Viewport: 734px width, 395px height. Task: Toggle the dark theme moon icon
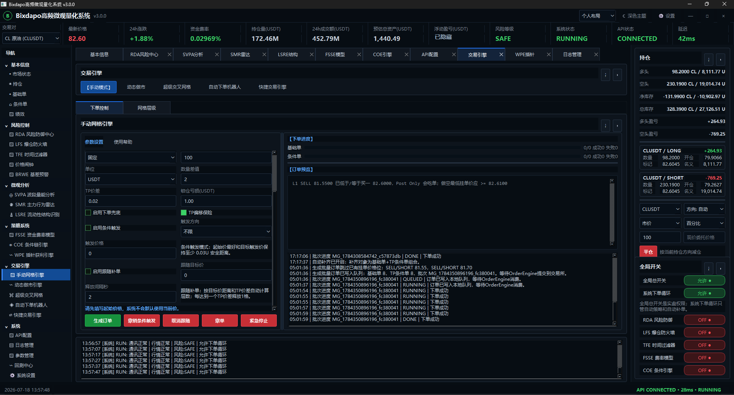tap(624, 16)
